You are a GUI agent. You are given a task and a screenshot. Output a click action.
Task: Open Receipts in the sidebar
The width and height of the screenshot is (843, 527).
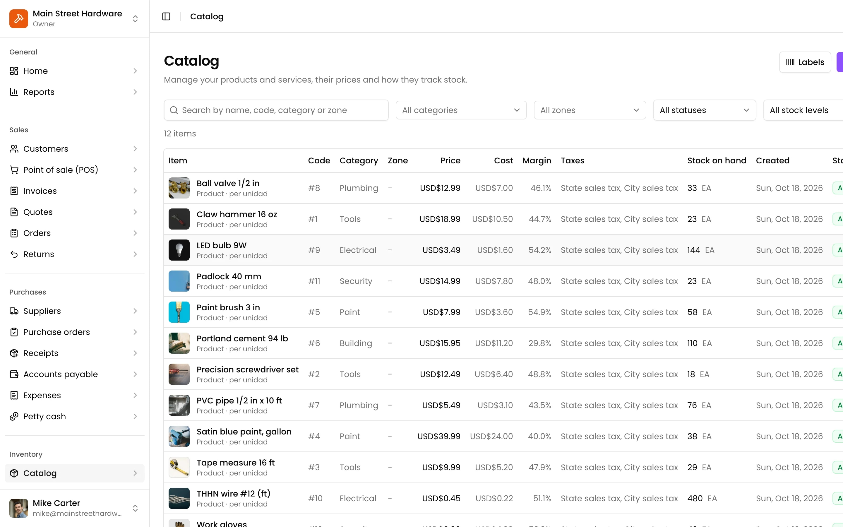75,353
